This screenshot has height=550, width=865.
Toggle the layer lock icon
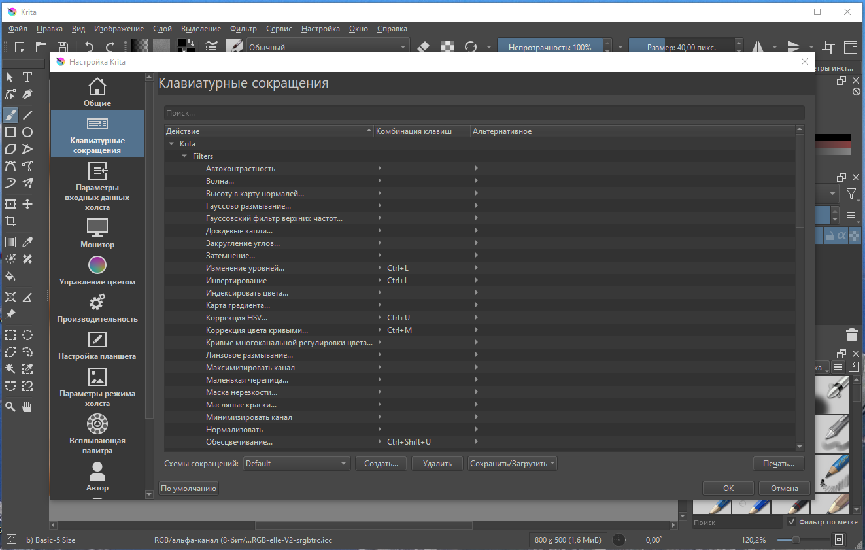(x=828, y=236)
